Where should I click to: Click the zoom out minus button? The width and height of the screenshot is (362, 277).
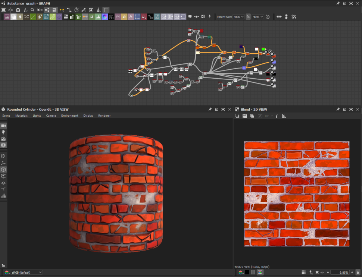(x=328, y=273)
